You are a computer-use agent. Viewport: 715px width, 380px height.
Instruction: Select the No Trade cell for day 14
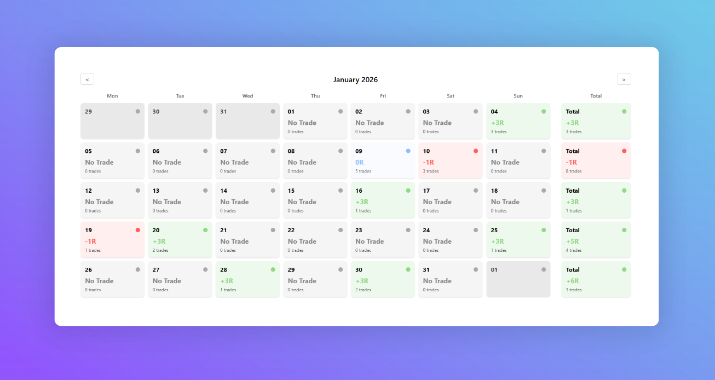click(x=247, y=200)
